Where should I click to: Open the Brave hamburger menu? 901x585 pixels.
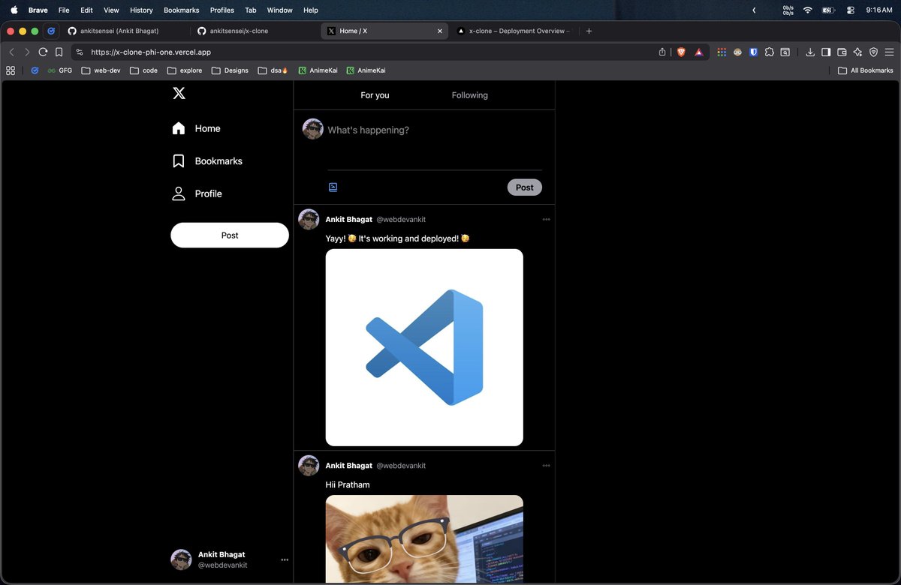coord(889,52)
